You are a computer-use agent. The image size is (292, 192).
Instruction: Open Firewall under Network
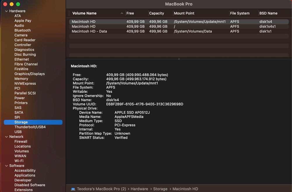coord(21,142)
